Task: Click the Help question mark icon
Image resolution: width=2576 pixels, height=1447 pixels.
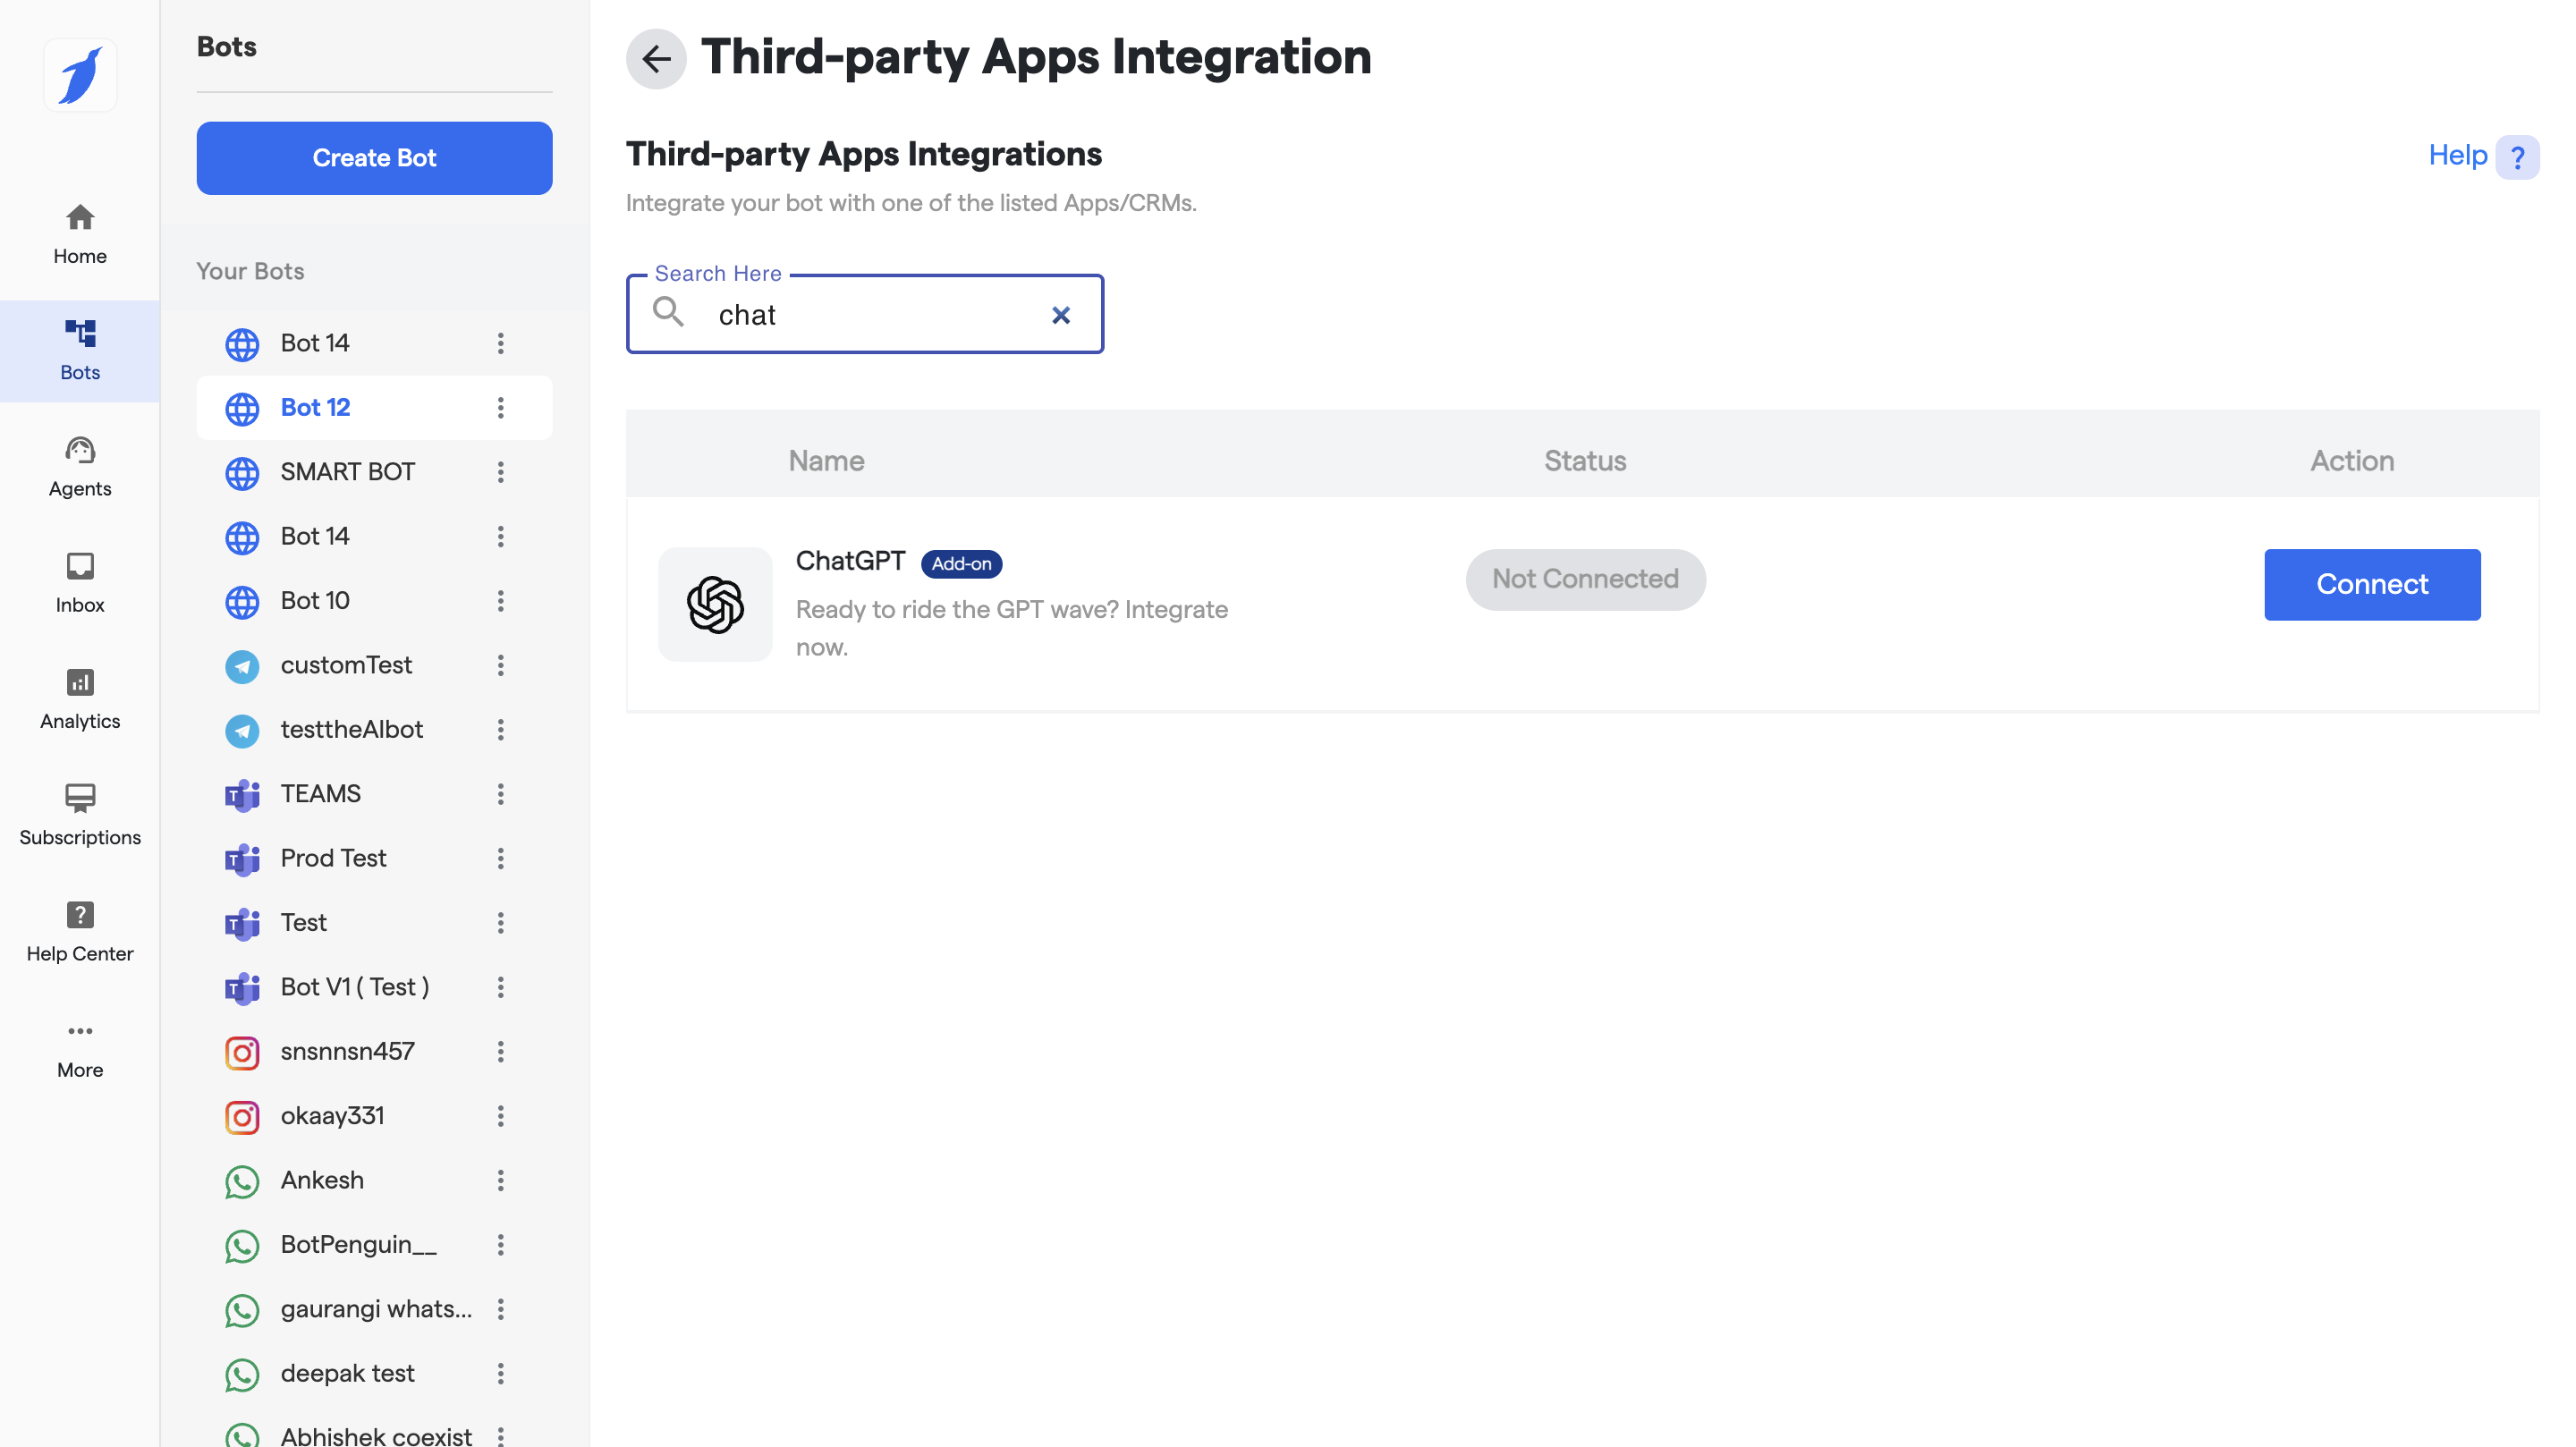Action: point(2517,157)
